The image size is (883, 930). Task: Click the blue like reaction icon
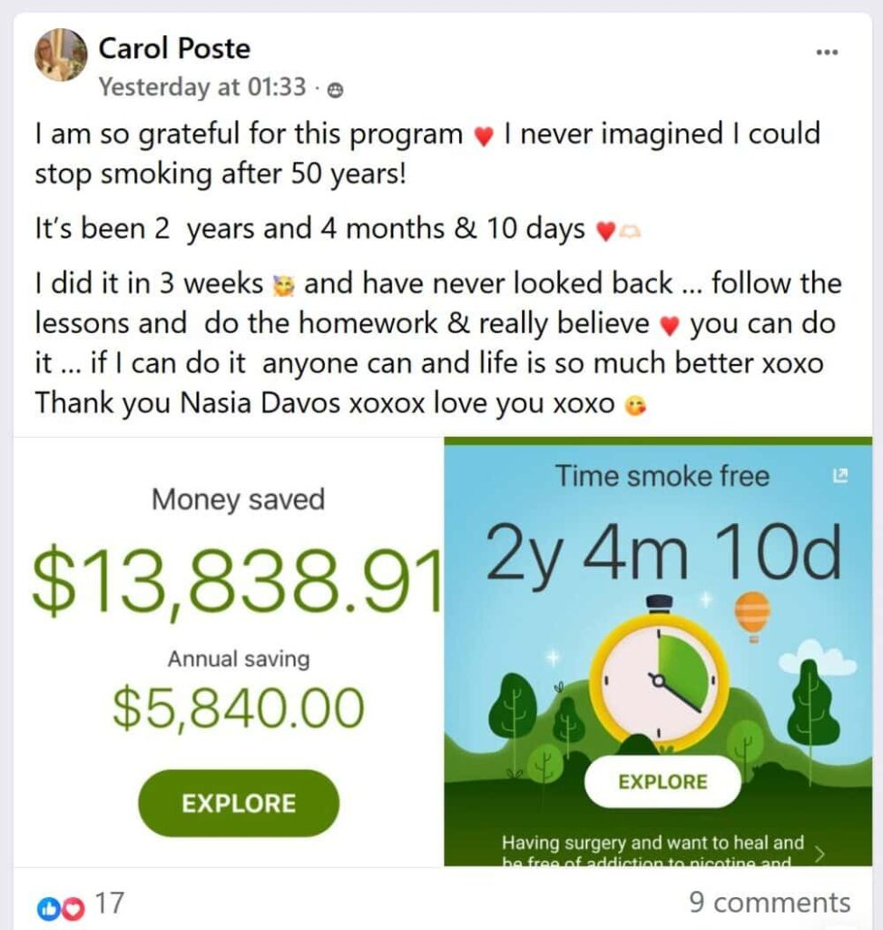point(47,908)
